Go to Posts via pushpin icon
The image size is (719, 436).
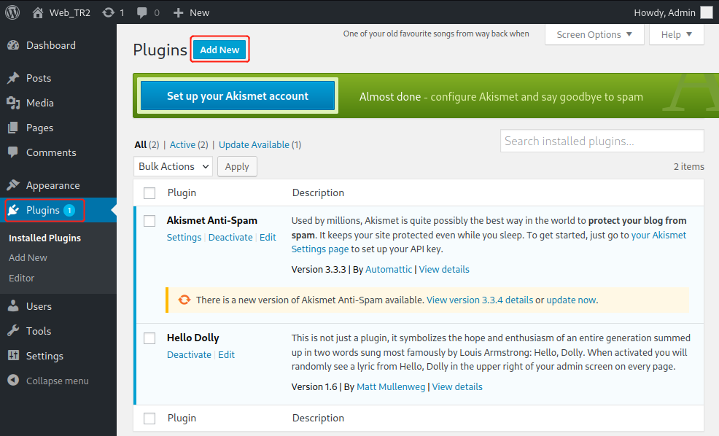point(13,78)
